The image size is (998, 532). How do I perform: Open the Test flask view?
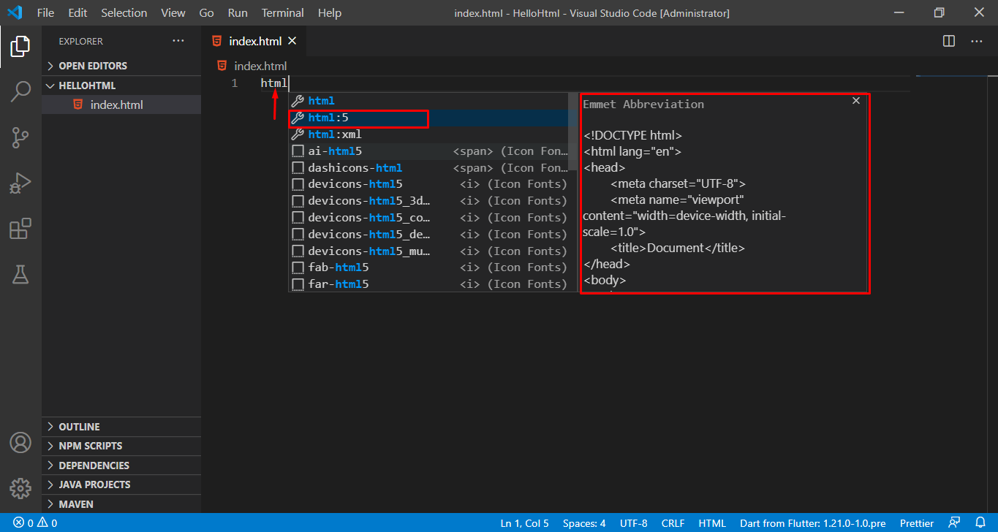point(20,274)
